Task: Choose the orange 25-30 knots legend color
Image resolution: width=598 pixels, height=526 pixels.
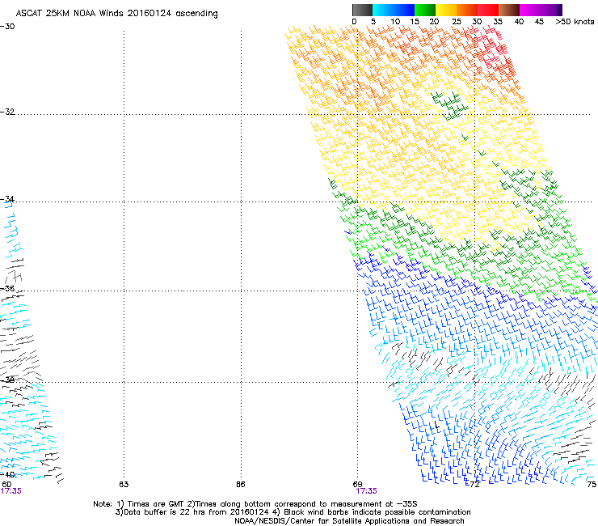Action: tap(467, 10)
